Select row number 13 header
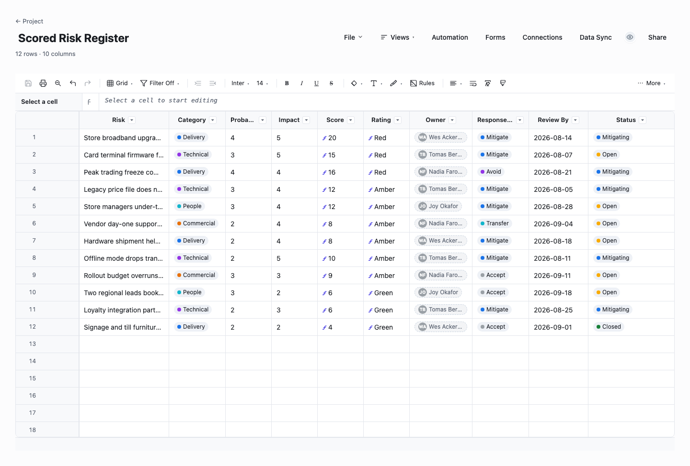 47,344
